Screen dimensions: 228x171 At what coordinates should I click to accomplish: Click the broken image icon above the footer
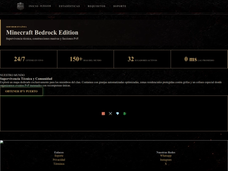(x=2, y=142)
